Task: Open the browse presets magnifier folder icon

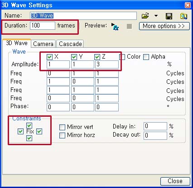Action: [x=183, y=16]
